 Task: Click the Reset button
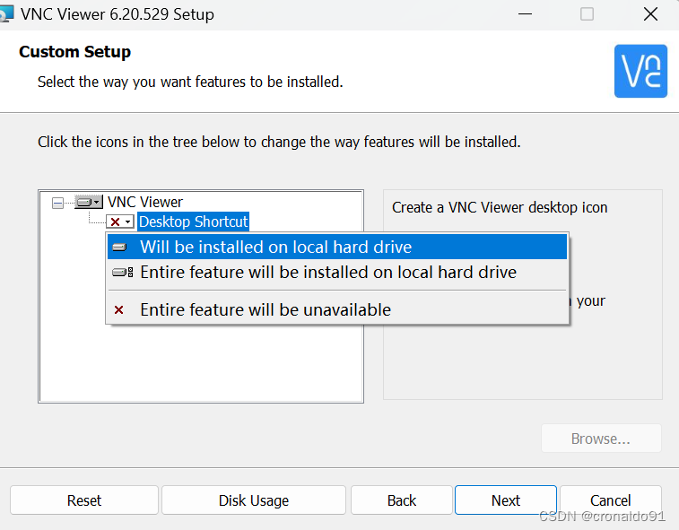[84, 500]
